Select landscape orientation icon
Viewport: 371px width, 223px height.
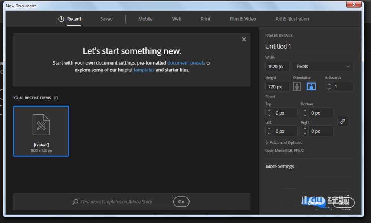311,87
